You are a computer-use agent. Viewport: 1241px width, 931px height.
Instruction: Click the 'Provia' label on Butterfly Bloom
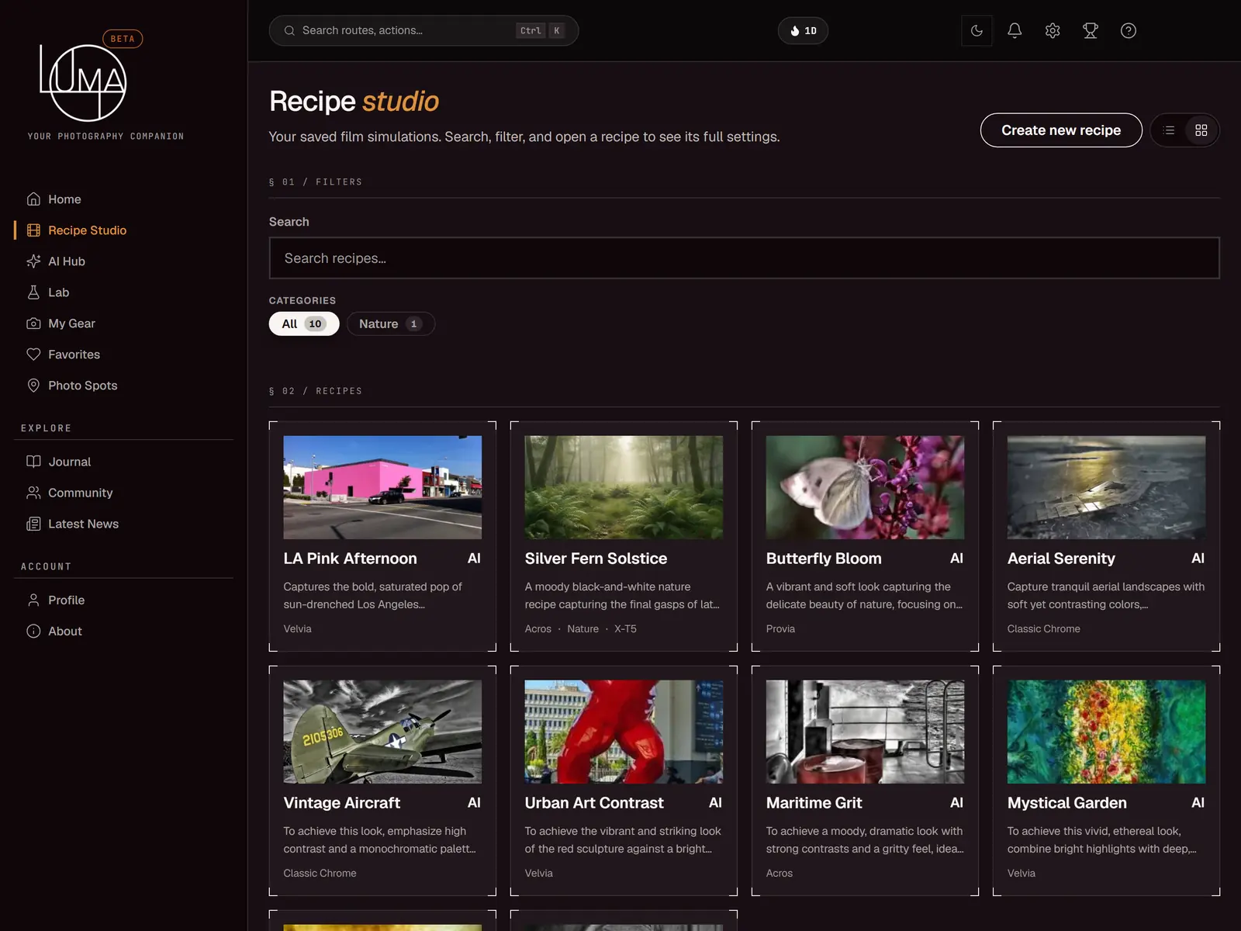(x=780, y=629)
